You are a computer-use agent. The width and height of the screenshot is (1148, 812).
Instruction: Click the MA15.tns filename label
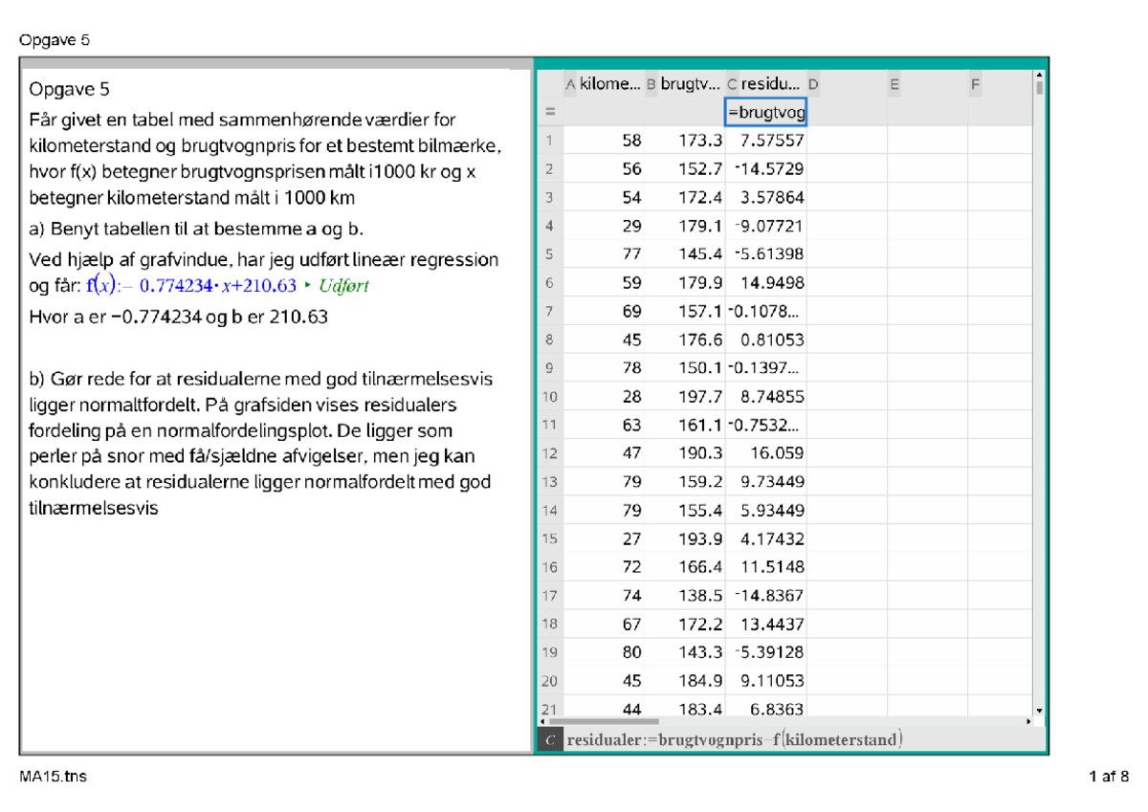click(x=54, y=777)
